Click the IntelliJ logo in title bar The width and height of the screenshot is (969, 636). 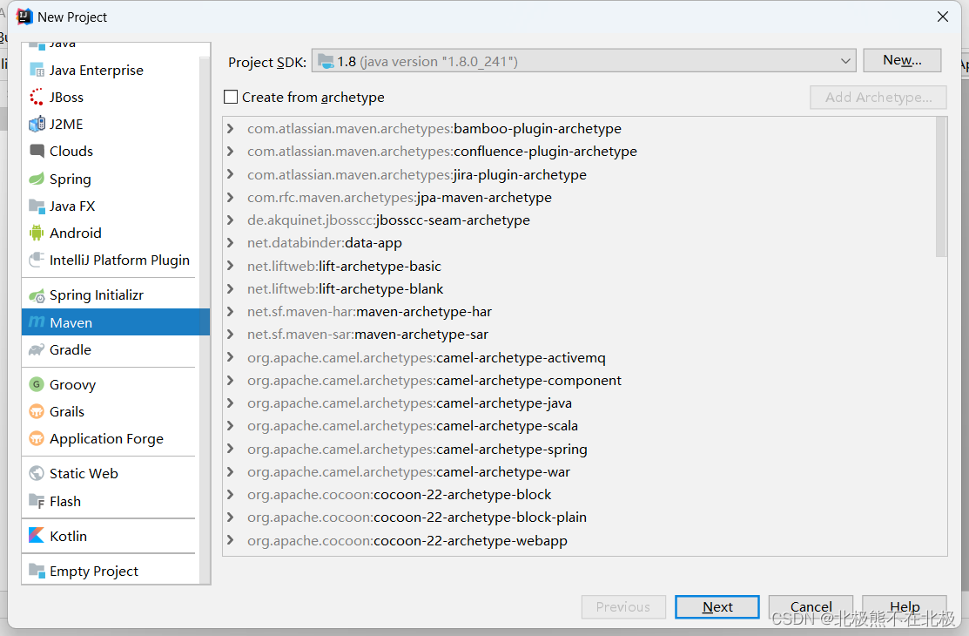coord(24,17)
